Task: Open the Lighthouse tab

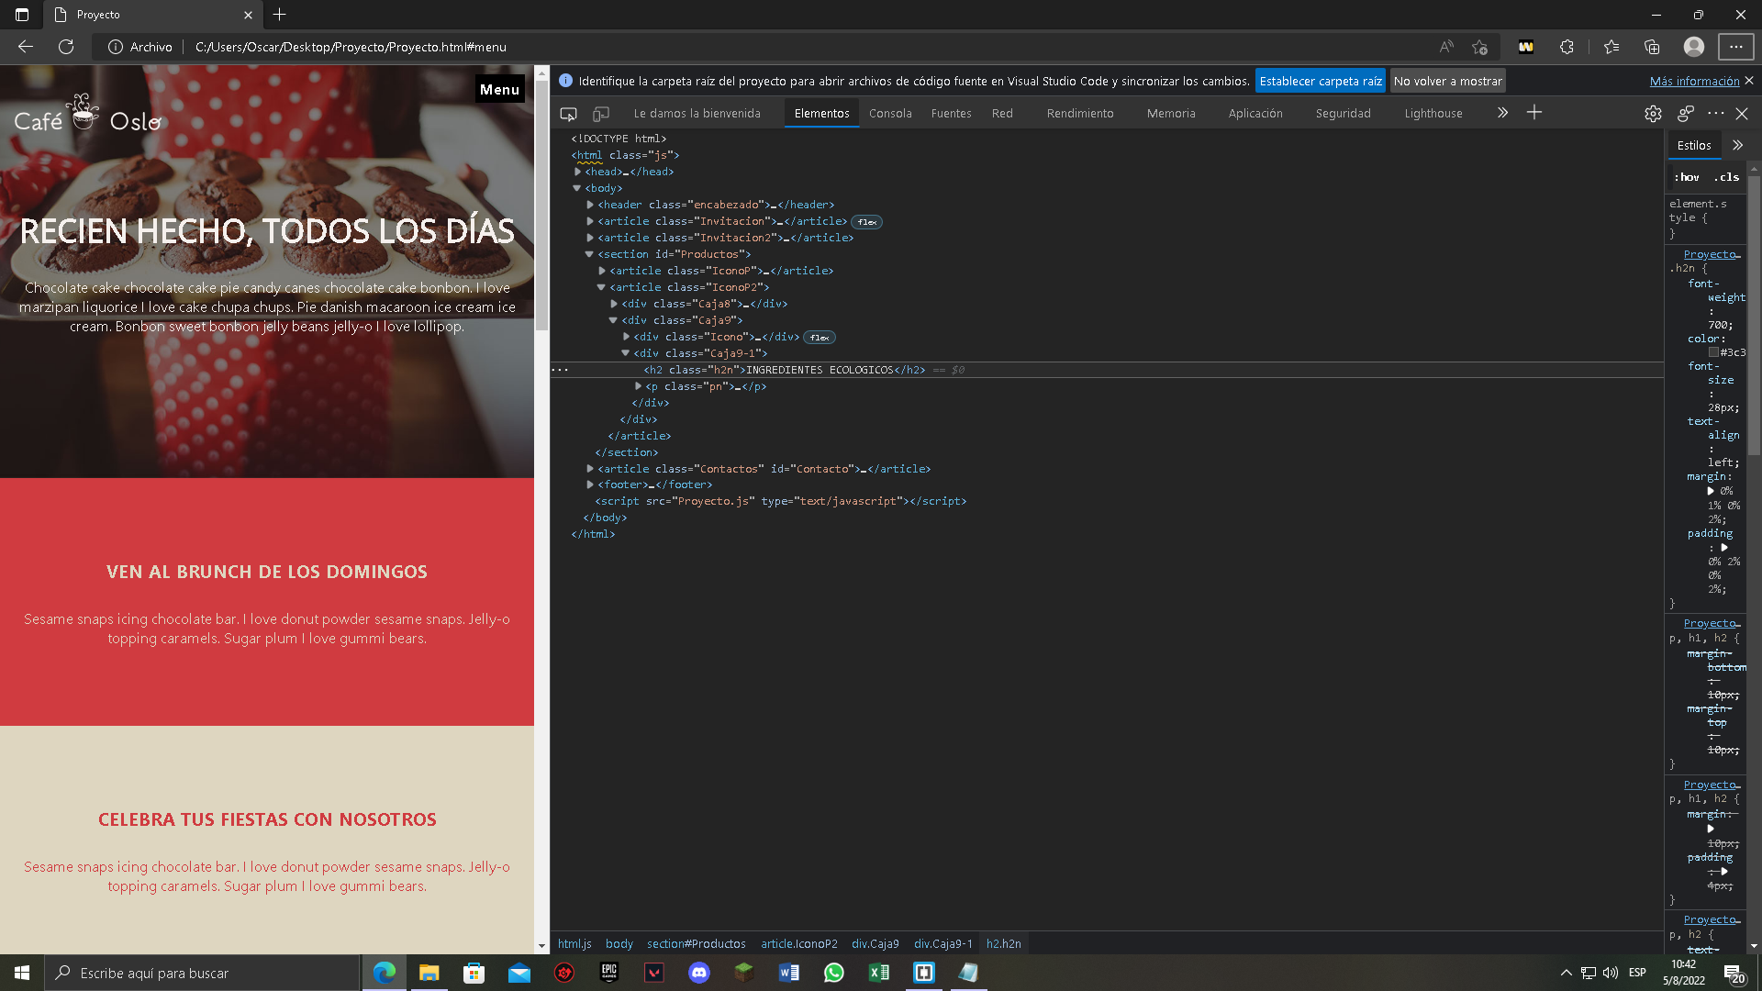Action: [1433, 114]
